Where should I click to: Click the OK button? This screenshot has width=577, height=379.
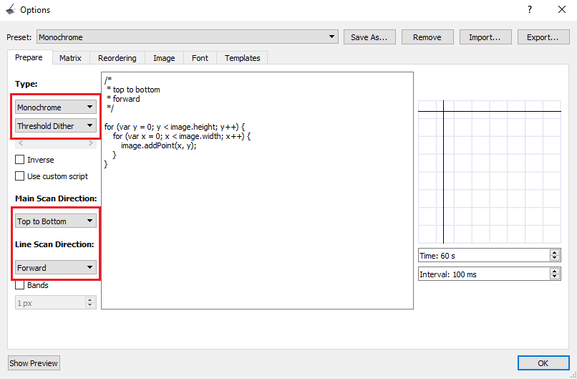click(543, 363)
